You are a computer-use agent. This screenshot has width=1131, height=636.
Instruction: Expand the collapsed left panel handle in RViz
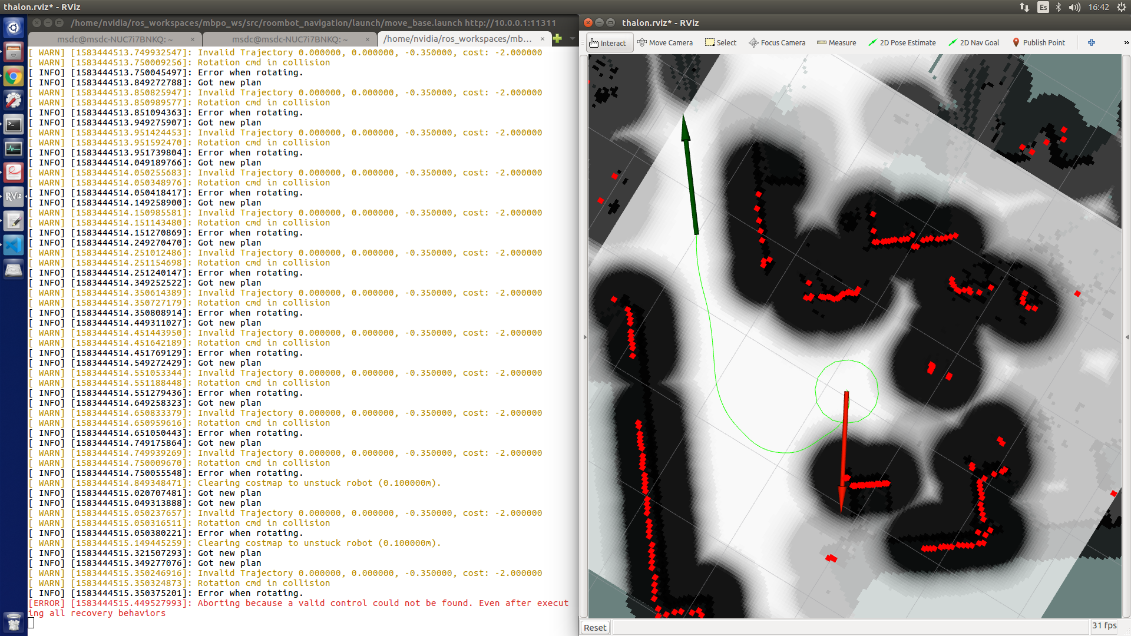pyautogui.click(x=584, y=337)
